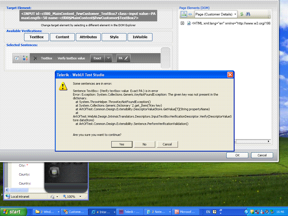Viewport: 288px width, 216px height.
Task: Click the EN language indicator
Action: click(x=208, y=212)
